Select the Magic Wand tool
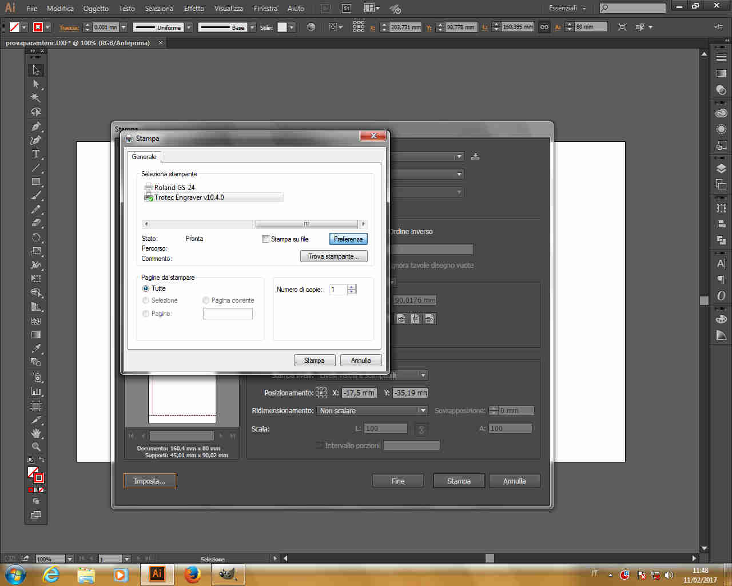This screenshot has width=732, height=586. [x=35, y=98]
